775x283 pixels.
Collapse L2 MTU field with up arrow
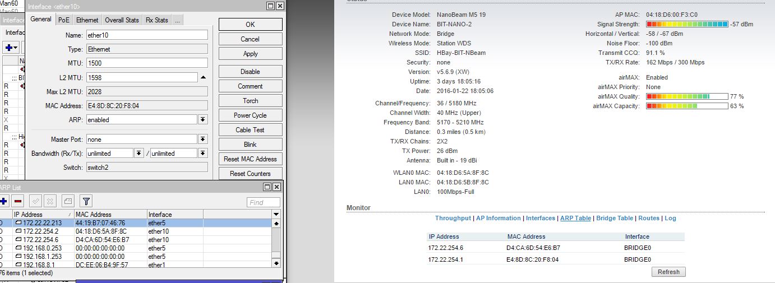click(x=204, y=77)
